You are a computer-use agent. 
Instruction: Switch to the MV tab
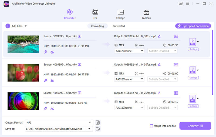click(95, 14)
